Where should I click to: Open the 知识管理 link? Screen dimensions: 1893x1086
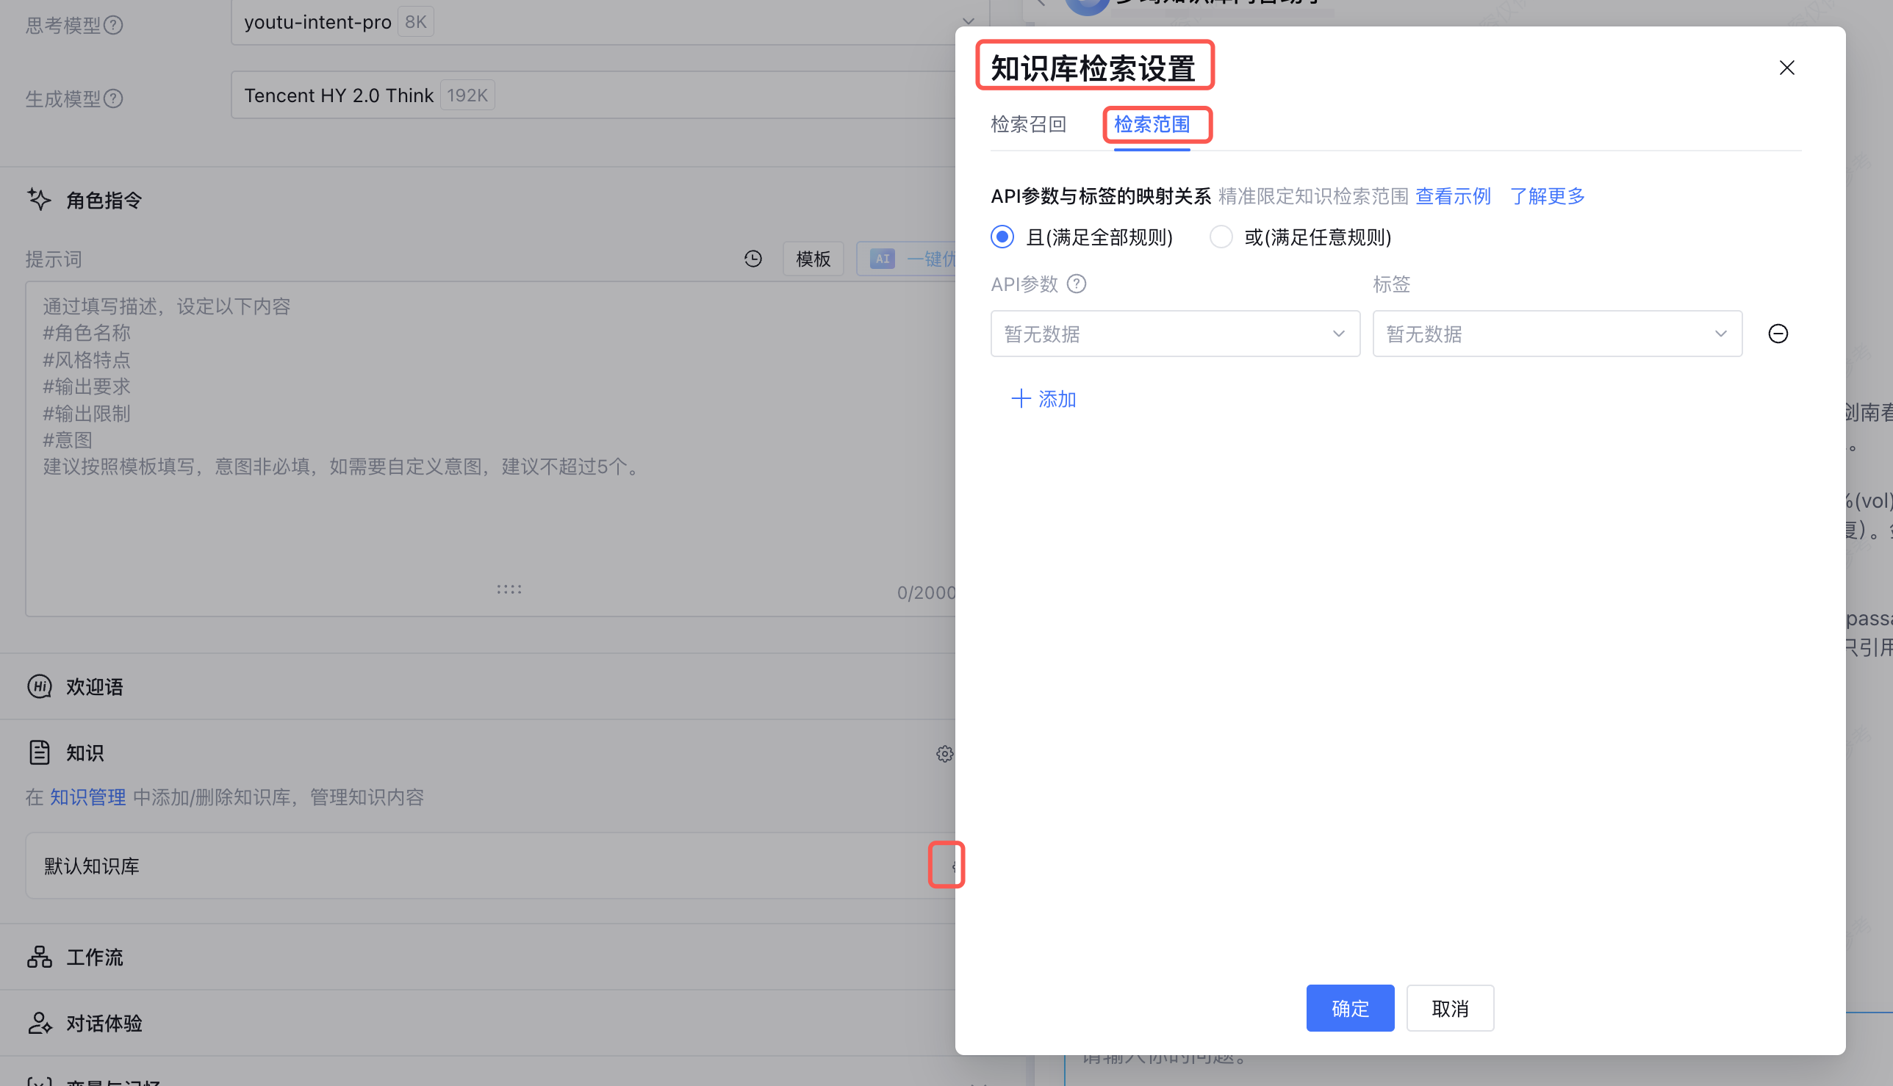87,797
